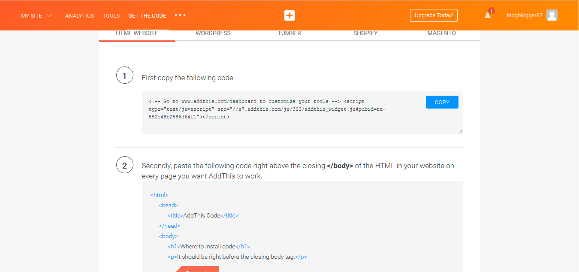Screen dimensions: 579x272
Task: Expand the My Site dropdown
Action: 37,16
